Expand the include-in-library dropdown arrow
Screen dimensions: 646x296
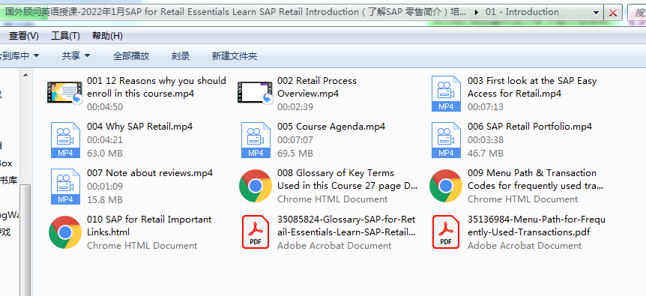(36, 56)
